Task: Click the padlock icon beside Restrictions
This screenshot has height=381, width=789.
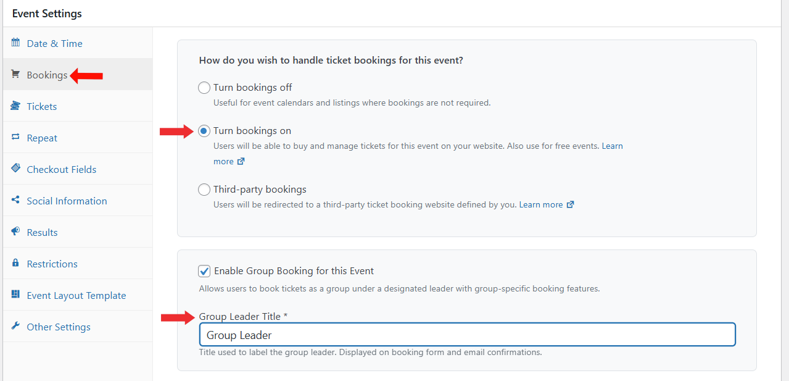Action: pyautogui.click(x=15, y=264)
